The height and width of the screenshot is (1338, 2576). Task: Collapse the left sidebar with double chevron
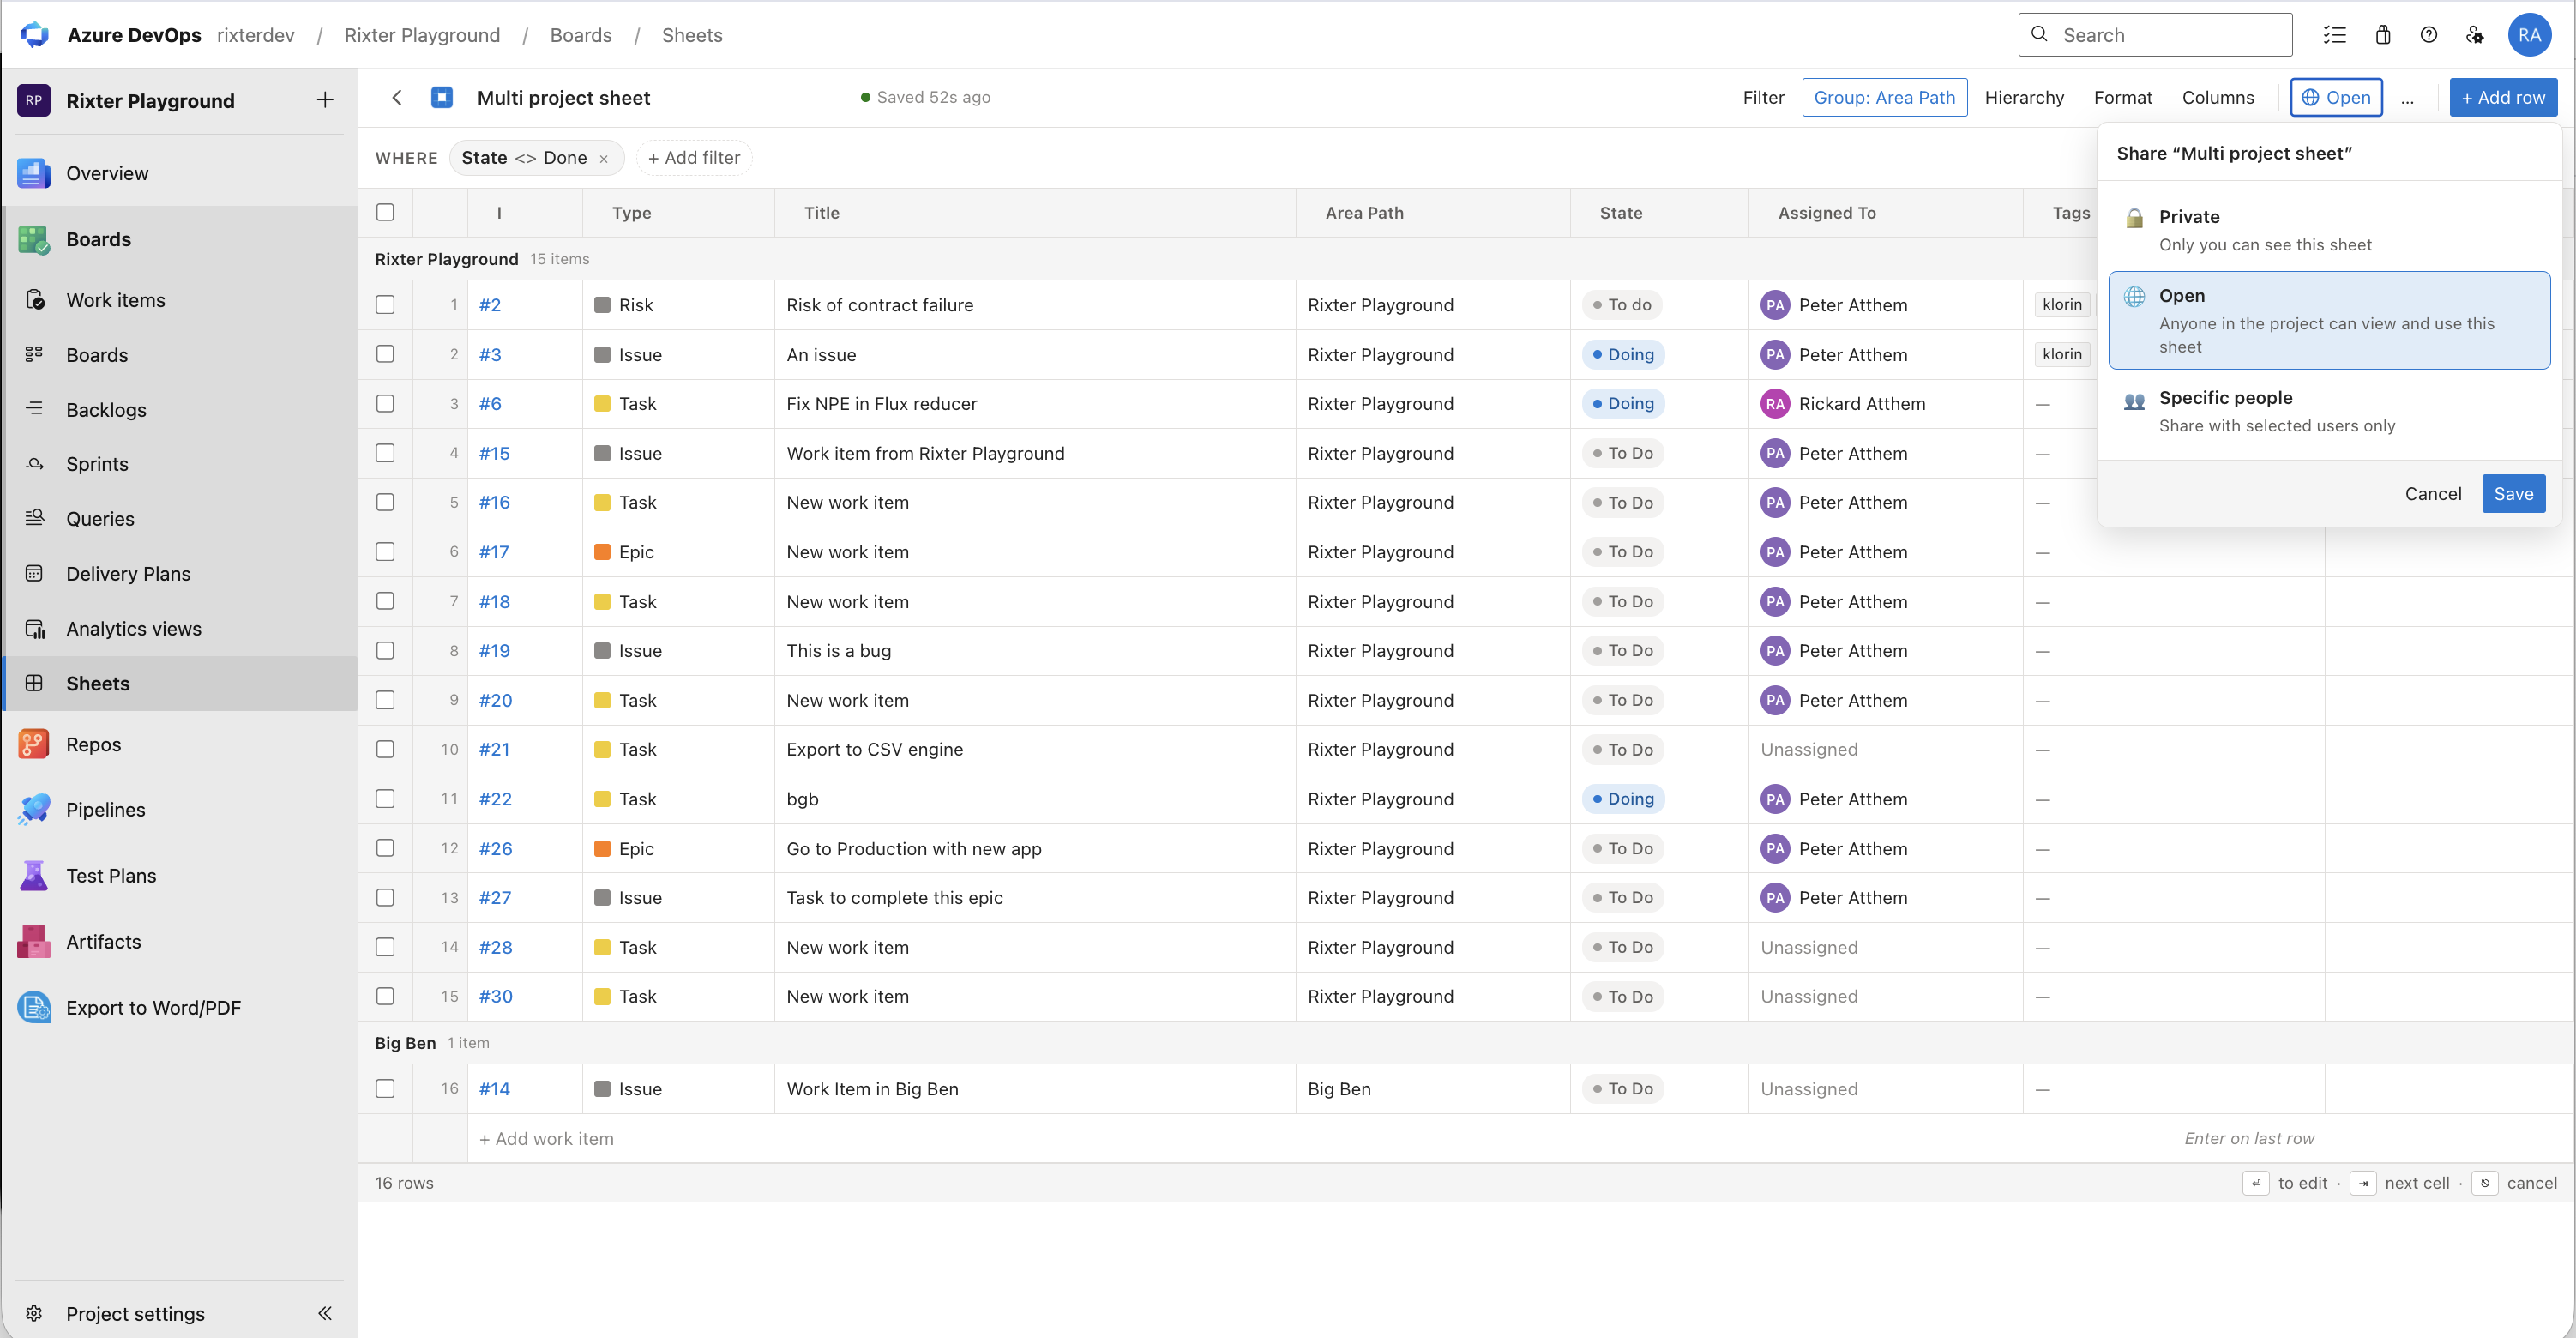point(325,1314)
